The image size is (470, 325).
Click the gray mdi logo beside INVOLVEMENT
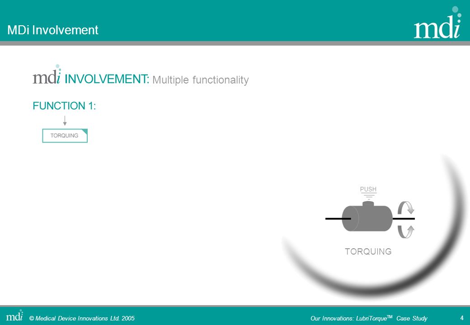pyautogui.click(x=47, y=74)
